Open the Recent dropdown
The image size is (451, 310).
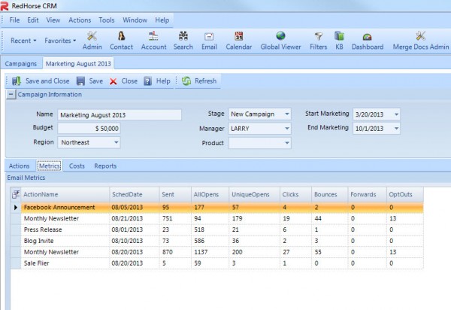click(23, 41)
